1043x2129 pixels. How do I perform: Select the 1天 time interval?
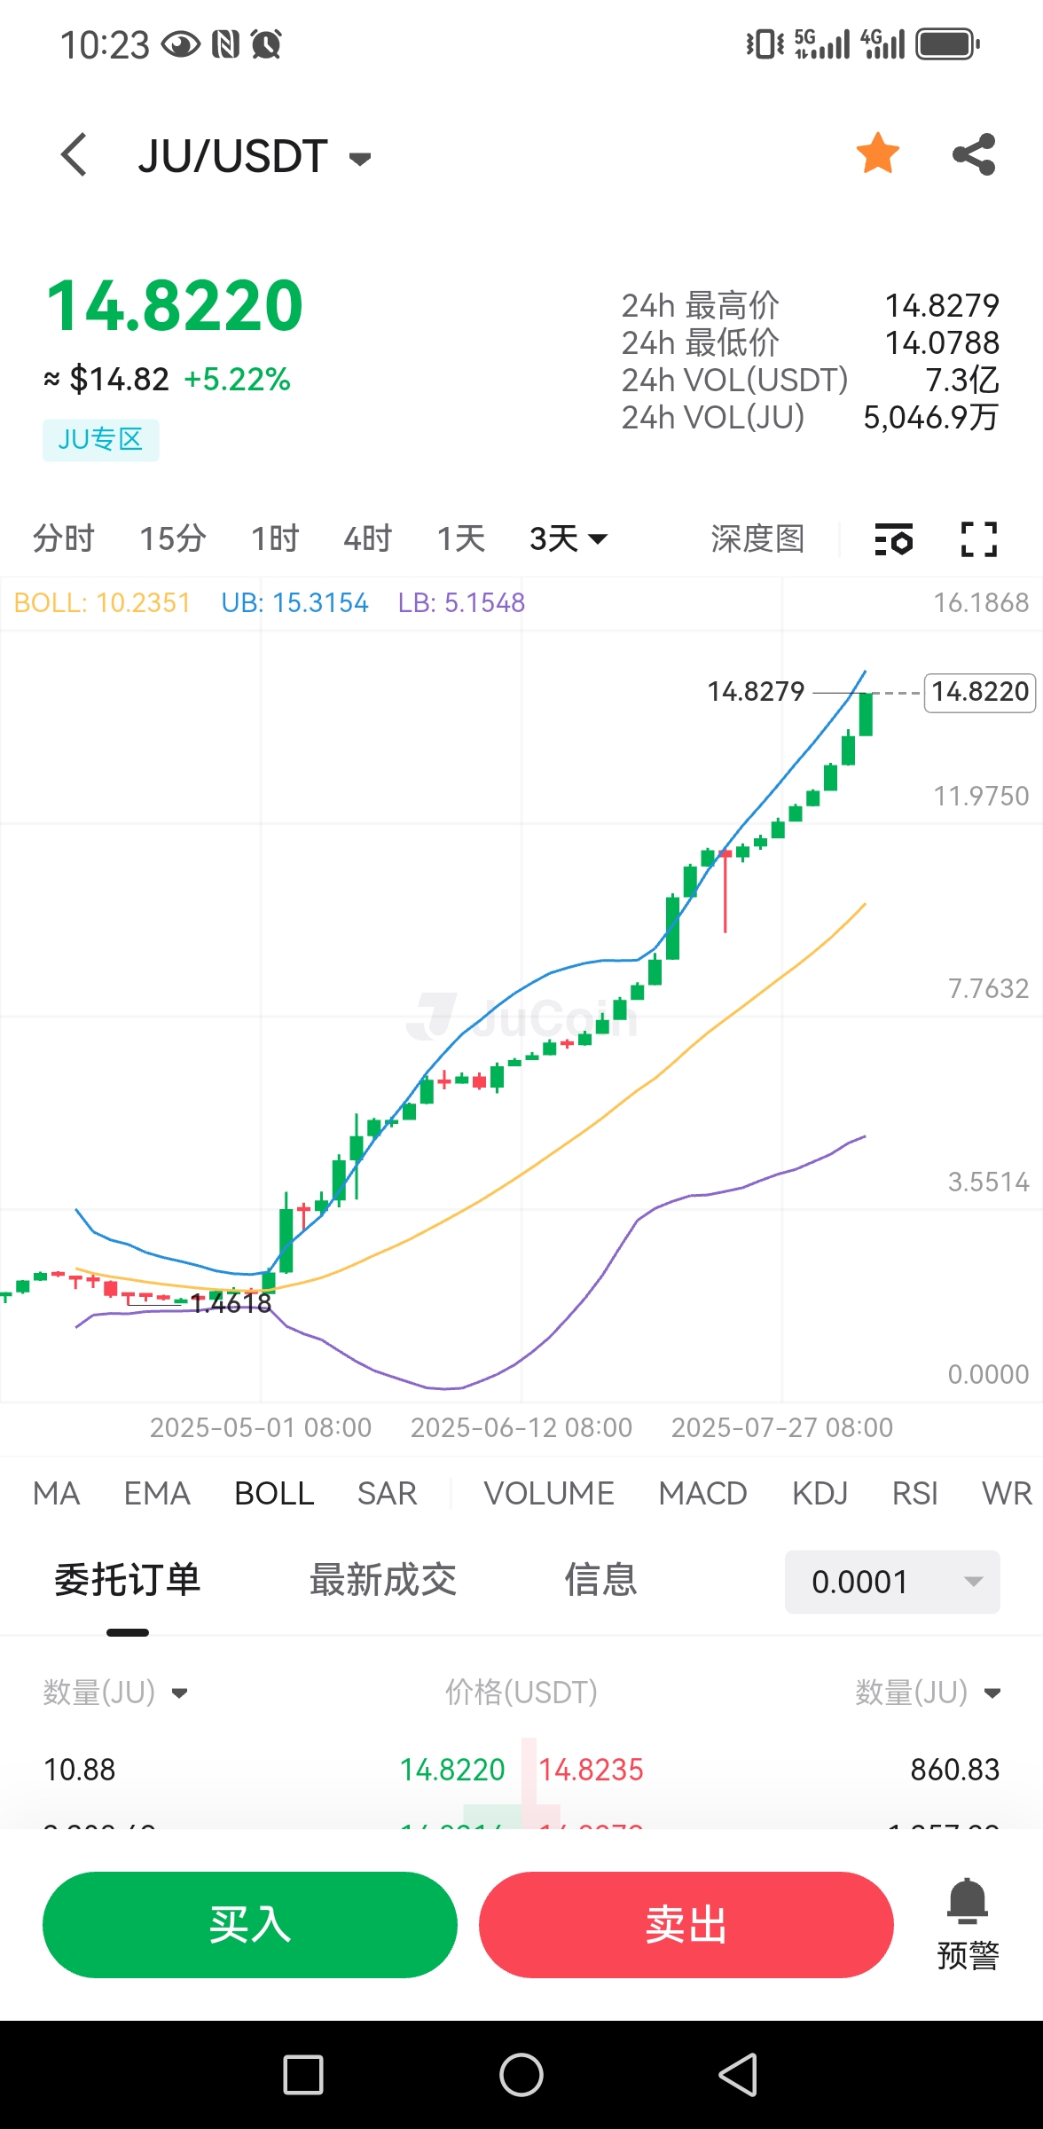click(460, 538)
